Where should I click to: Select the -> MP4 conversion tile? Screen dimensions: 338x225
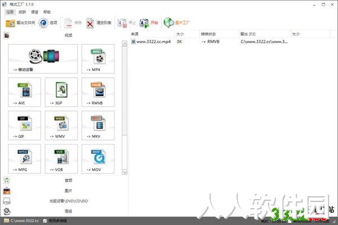98,58
